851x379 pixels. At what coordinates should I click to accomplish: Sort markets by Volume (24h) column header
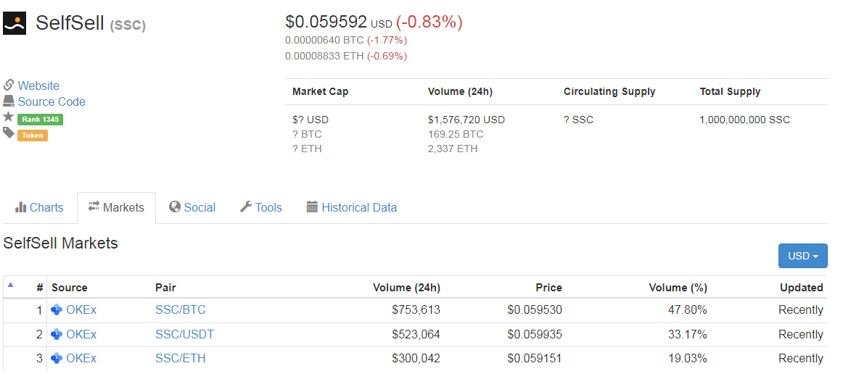[406, 288]
